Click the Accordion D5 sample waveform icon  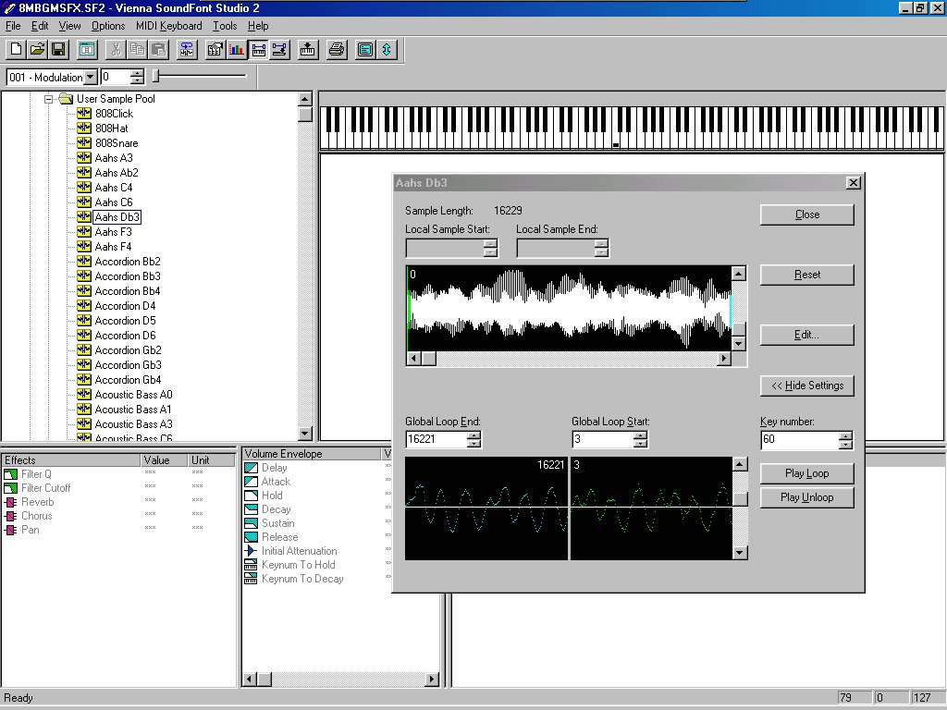[84, 321]
